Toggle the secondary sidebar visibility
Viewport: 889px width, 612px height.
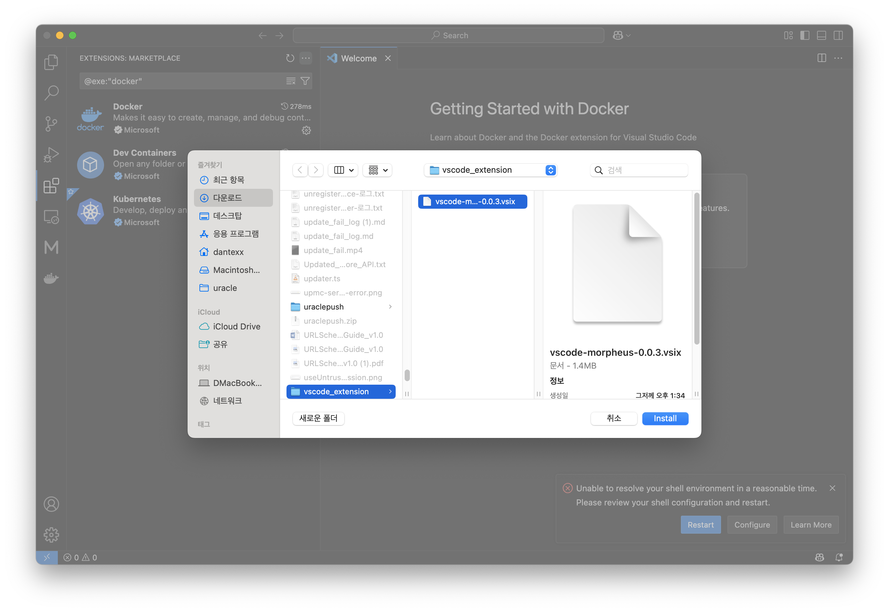[x=838, y=35]
